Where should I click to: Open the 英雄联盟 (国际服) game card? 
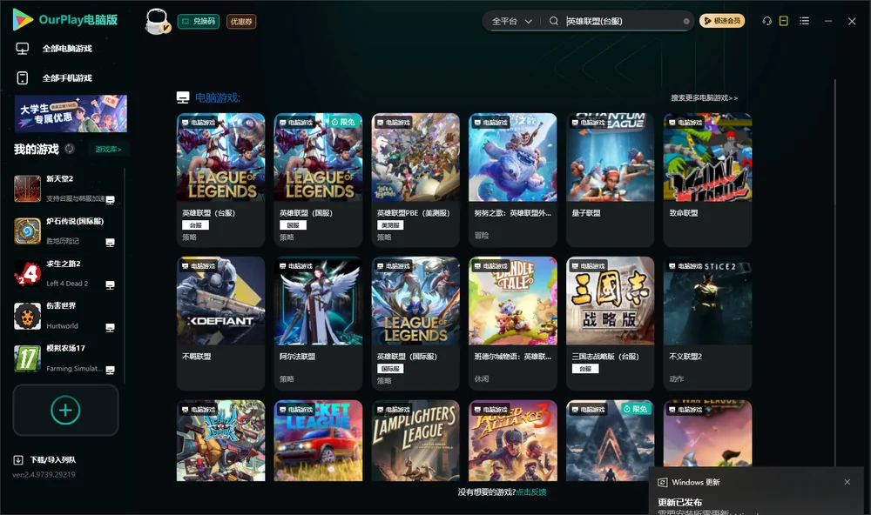coord(415,324)
